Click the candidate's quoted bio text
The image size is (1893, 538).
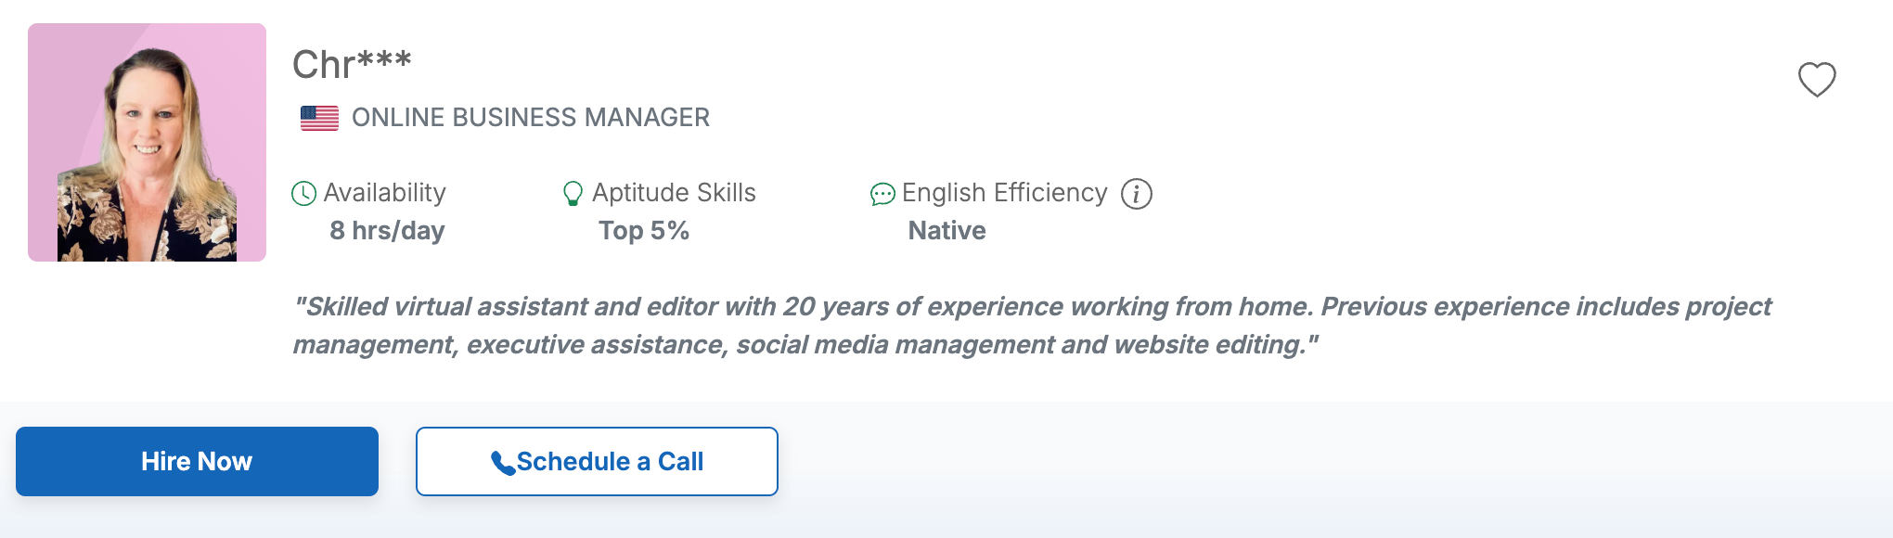[x=1031, y=326]
